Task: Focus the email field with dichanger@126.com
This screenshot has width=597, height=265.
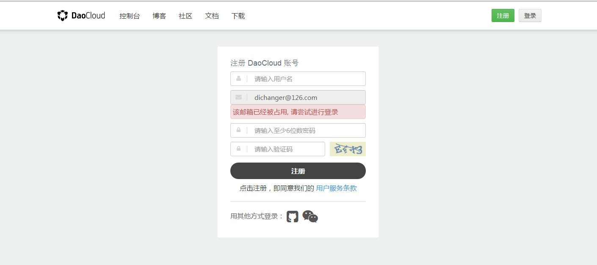Action: (298, 97)
